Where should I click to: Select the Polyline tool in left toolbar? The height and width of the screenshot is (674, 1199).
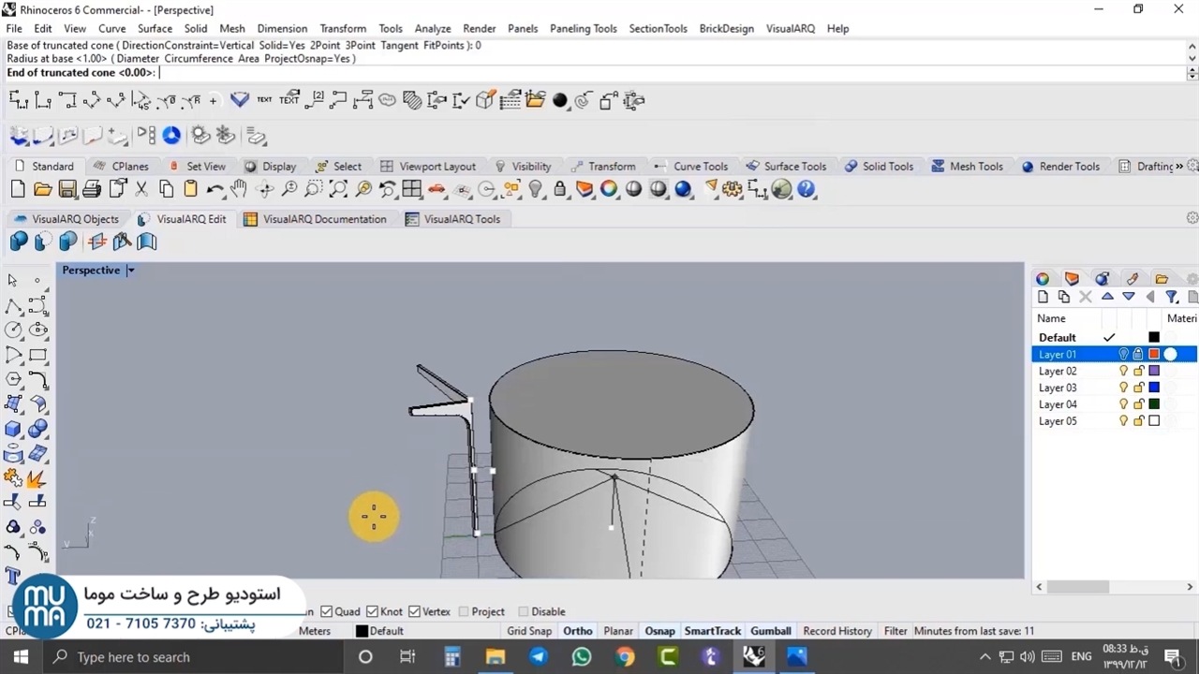tap(13, 306)
